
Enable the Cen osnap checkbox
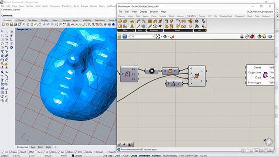click(x=36, y=152)
